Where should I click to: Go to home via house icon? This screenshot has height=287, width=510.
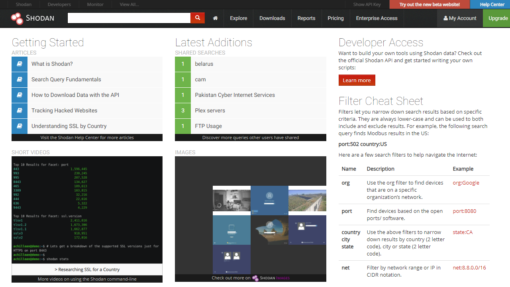coord(215,18)
